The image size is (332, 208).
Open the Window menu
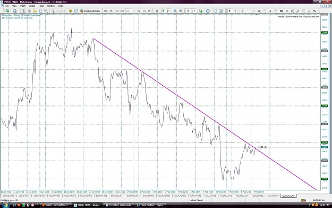(x=51, y=6)
